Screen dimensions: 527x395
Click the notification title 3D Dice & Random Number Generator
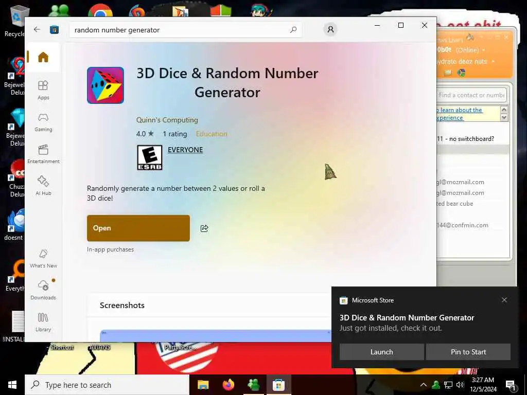click(x=407, y=317)
